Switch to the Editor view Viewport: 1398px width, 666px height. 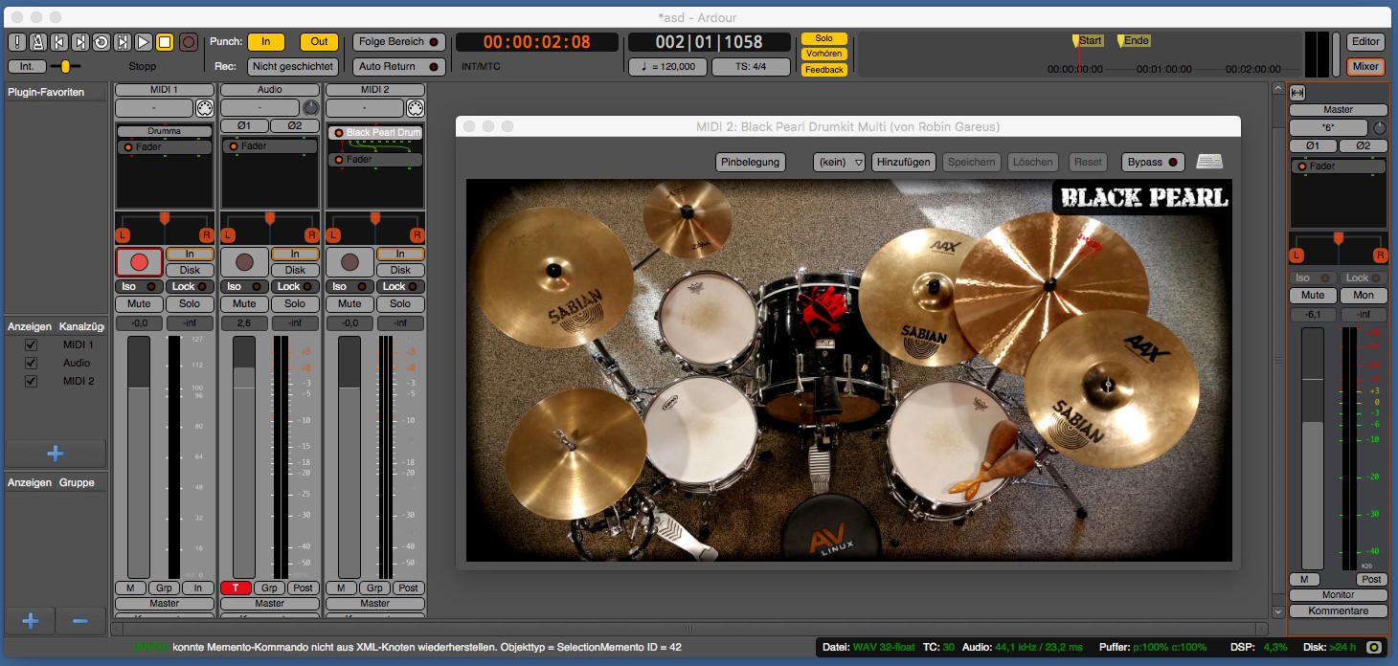tap(1365, 42)
